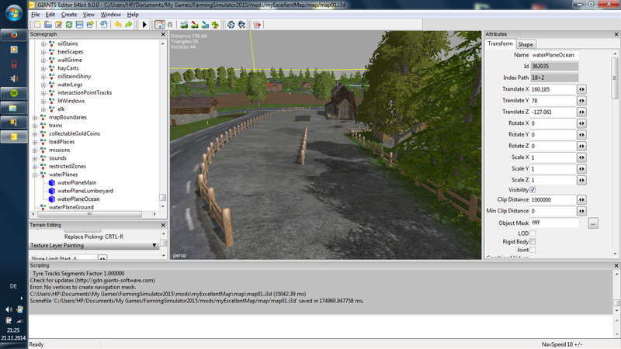
Task: Select the Transform tab
Action: (x=500, y=43)
